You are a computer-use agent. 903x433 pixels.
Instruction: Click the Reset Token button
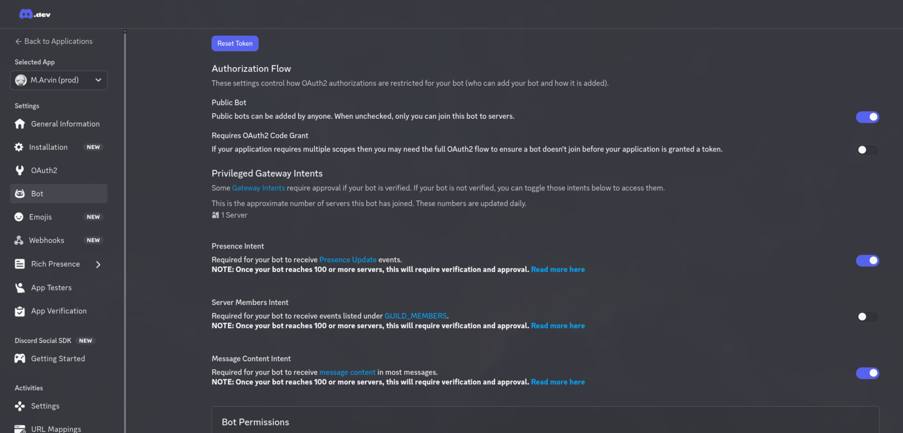(x=235, y=43)
